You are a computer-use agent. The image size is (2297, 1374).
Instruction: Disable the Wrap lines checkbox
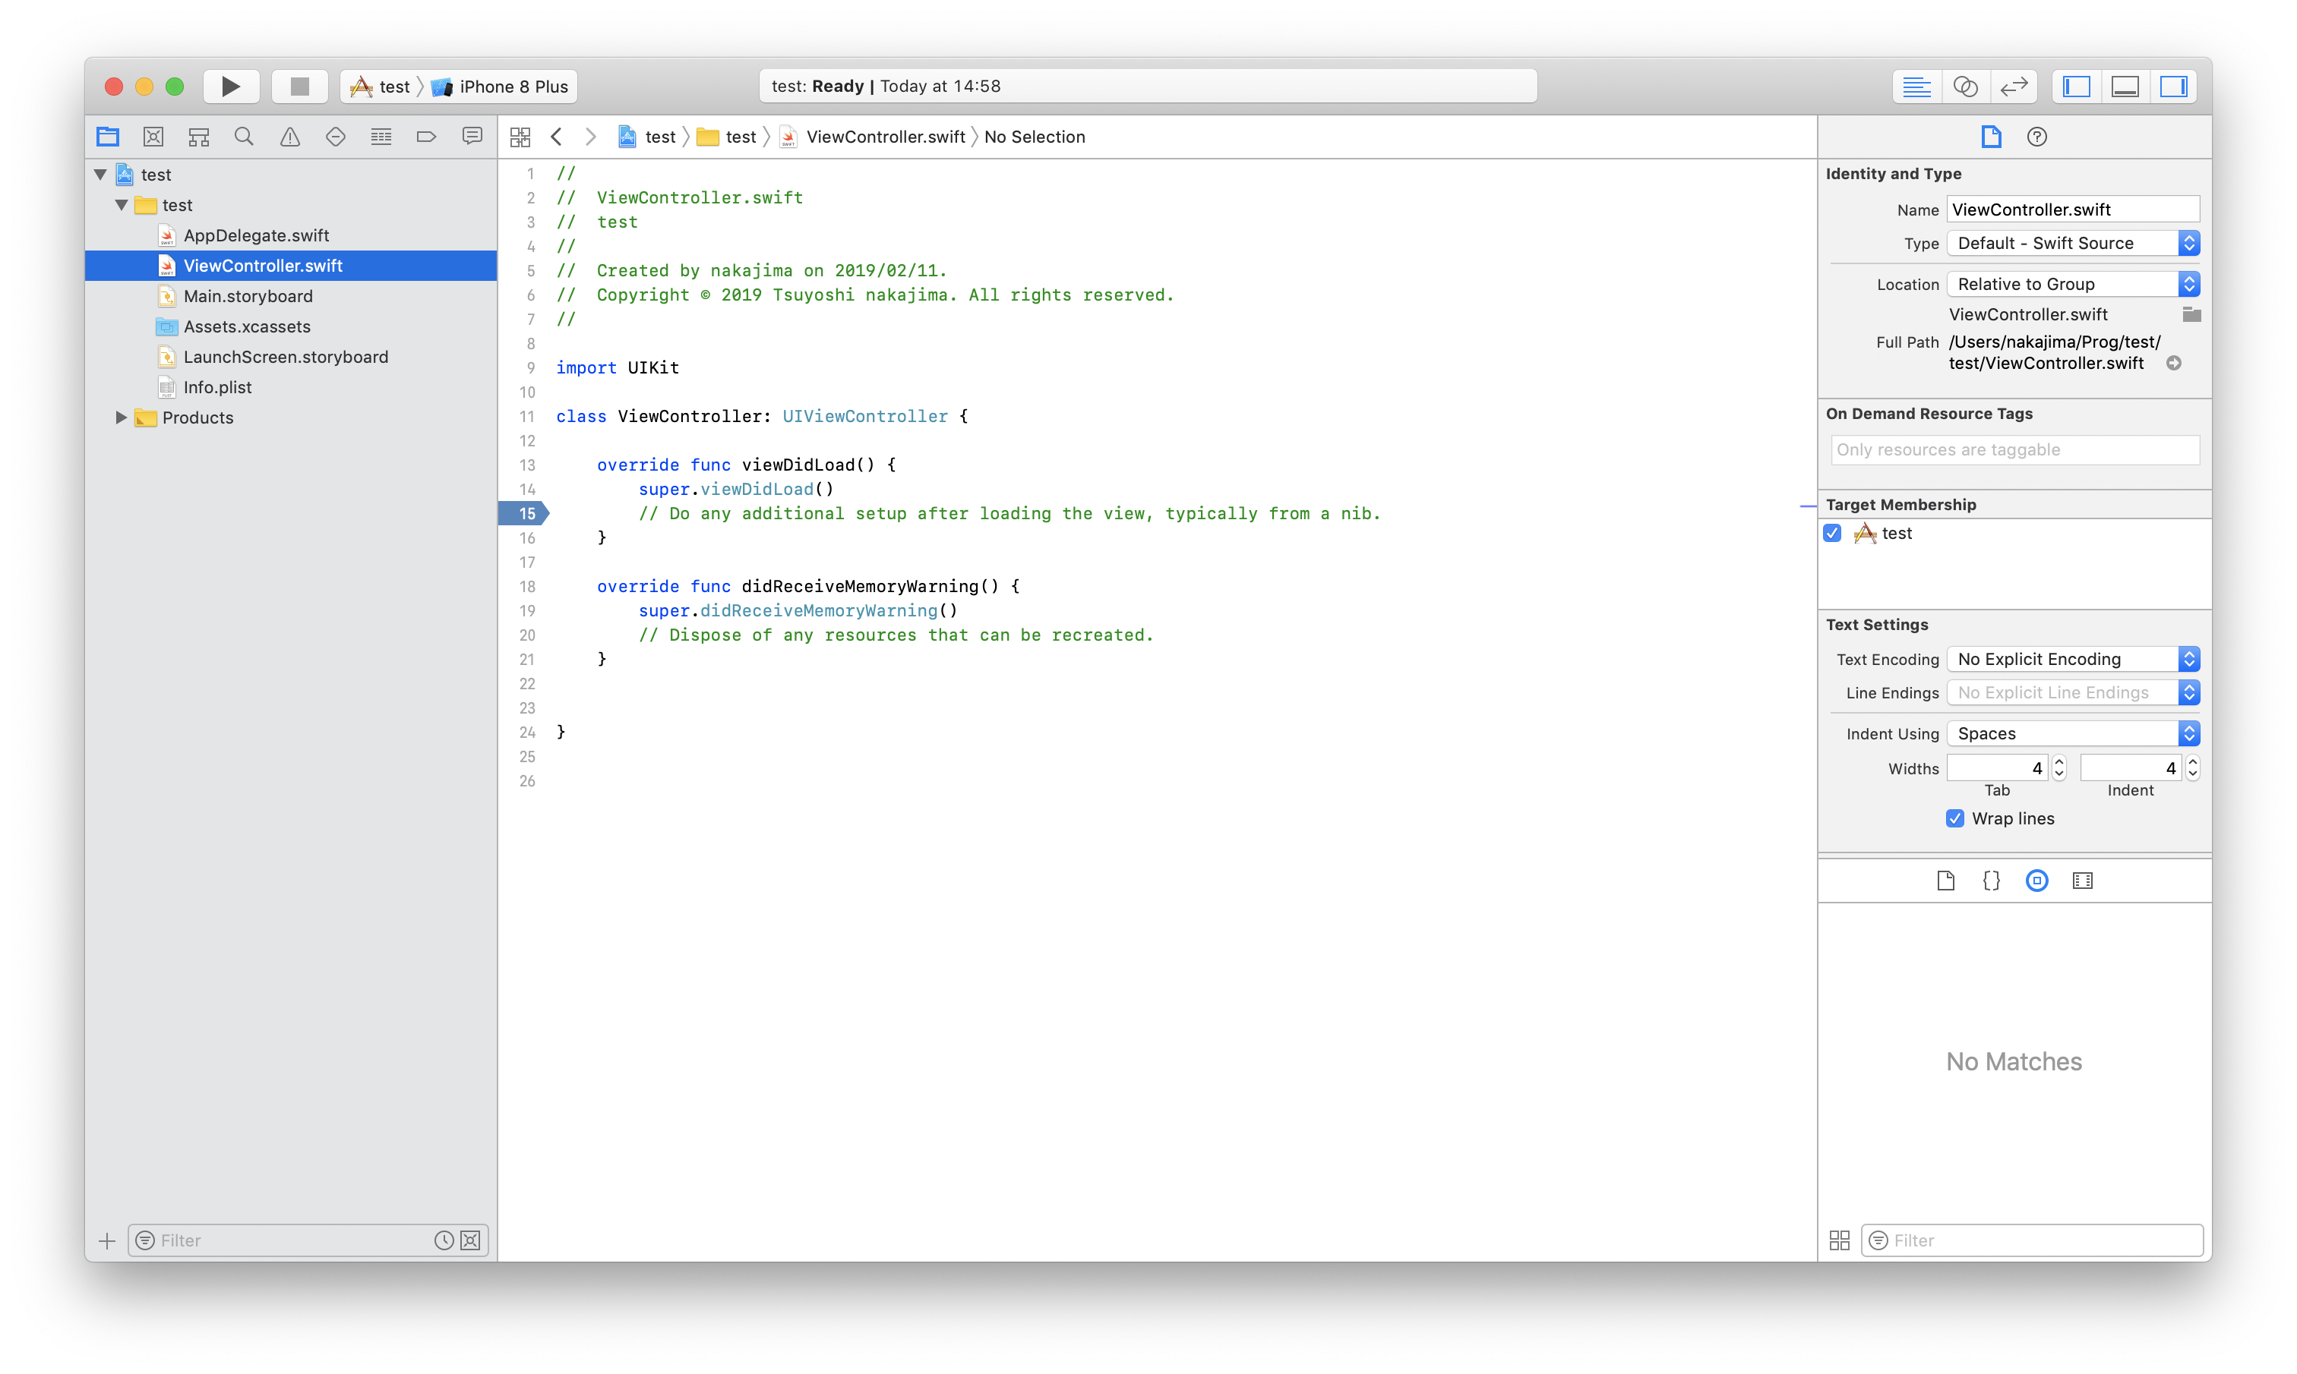click(1955, 818)
